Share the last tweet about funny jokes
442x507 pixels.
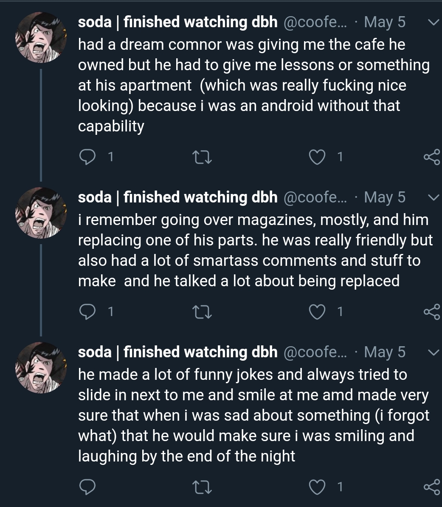click(x=431, y=487)
